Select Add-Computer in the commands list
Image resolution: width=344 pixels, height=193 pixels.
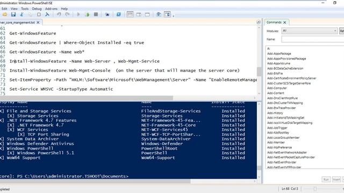click(277, 88)
